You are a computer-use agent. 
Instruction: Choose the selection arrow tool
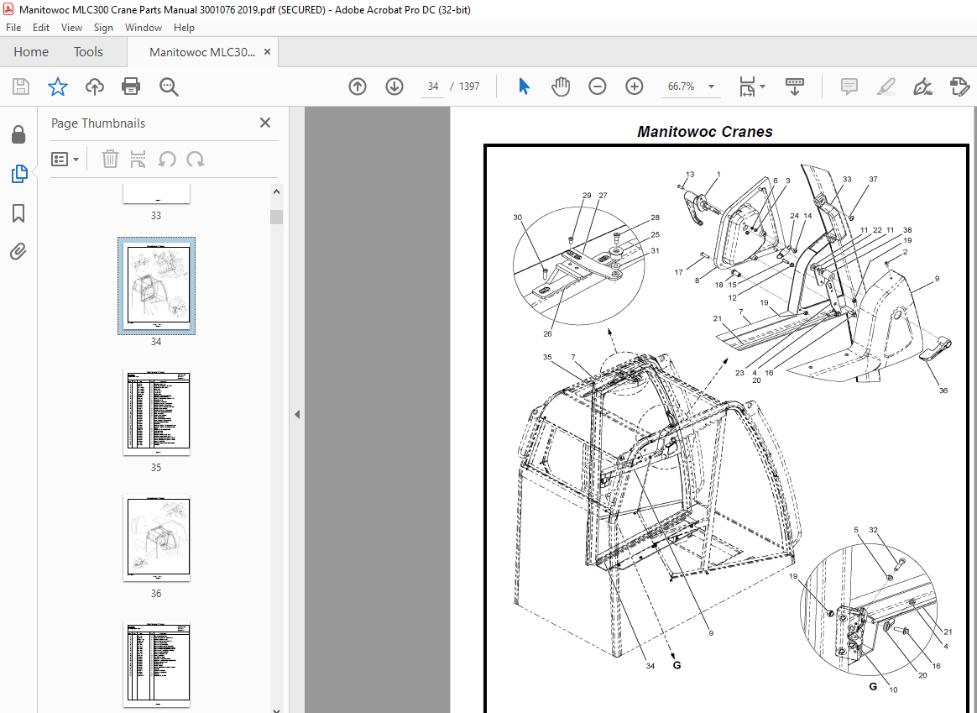[524, 87]
